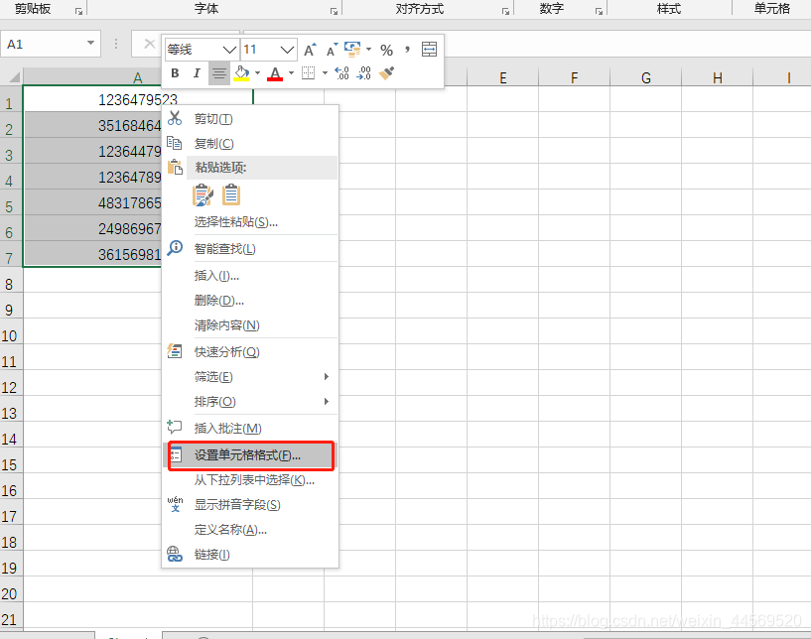The width and height of the screenshot is (811, 639).
Task: Increase decimal places
Action: (341, 73)
